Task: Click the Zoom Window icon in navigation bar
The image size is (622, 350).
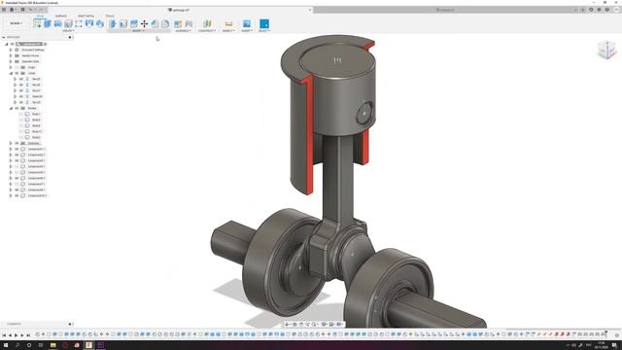Action: [x=314, y=324]
